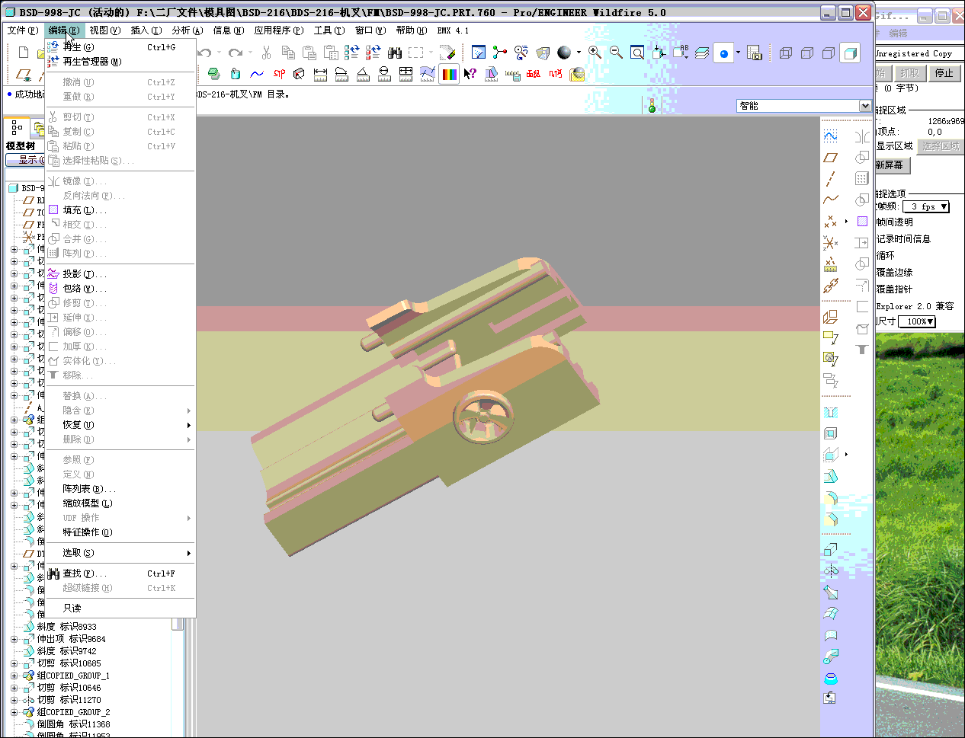Open the 窗口 menu in menu bar
The height and width of the screenshot is (738, 965).
370,30
